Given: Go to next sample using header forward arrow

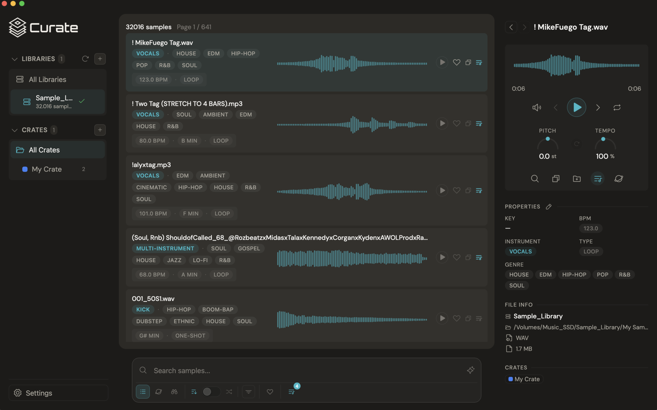Looking at the screenshot, I should pos(524,27).
